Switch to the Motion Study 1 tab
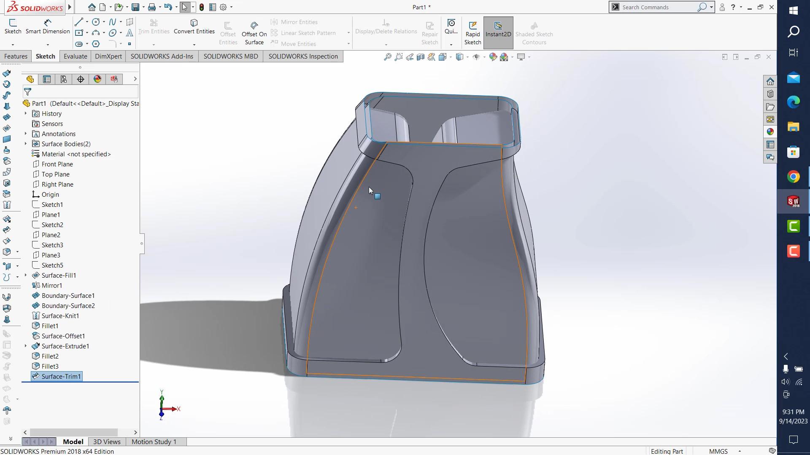810x455 pixels. [154, 442]
